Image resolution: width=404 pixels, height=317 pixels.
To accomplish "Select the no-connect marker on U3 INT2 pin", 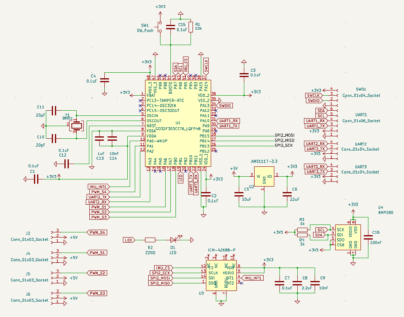I will (x=242, y=283).
